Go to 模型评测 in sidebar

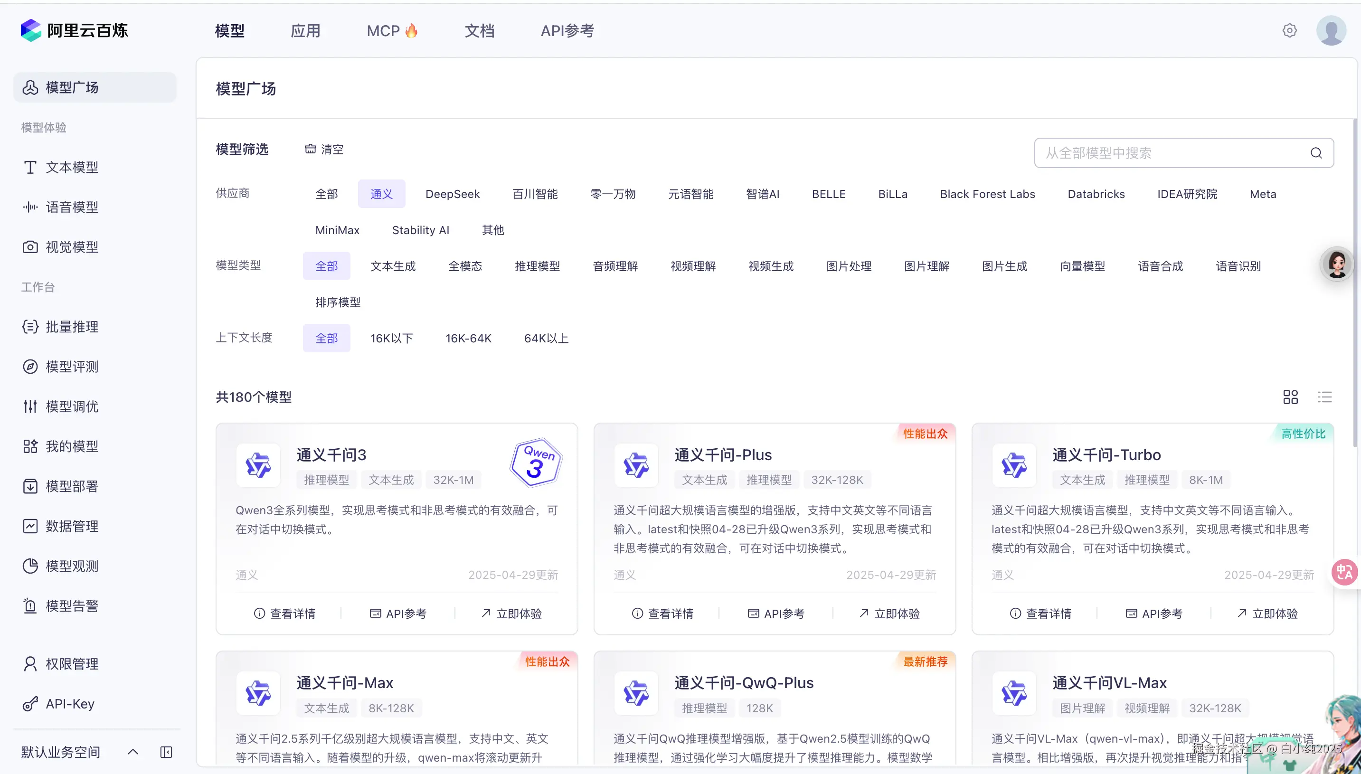95,367
